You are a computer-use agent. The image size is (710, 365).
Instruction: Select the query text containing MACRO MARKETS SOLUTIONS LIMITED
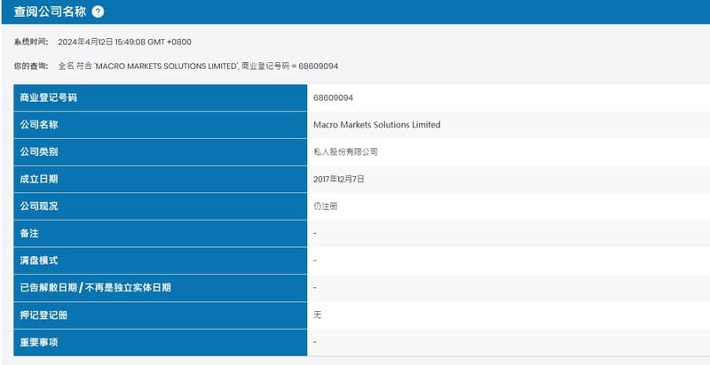(x=198, y=66)
